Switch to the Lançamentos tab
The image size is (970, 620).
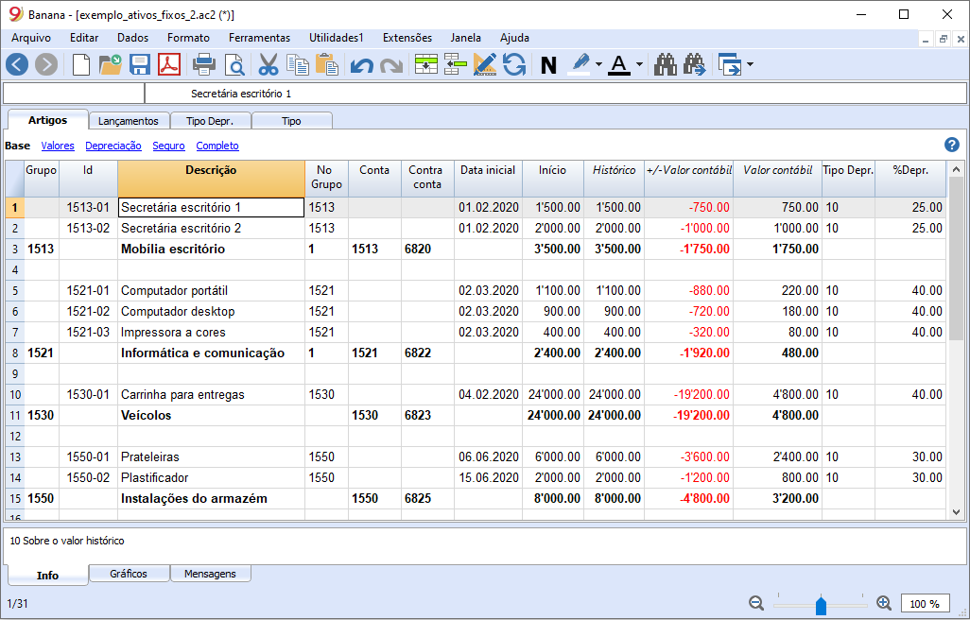(x=129, y=121)
